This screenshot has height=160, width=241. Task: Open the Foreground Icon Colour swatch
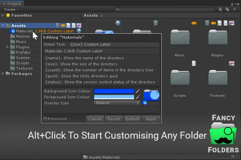pyautogui.click(x=114, y=97)
